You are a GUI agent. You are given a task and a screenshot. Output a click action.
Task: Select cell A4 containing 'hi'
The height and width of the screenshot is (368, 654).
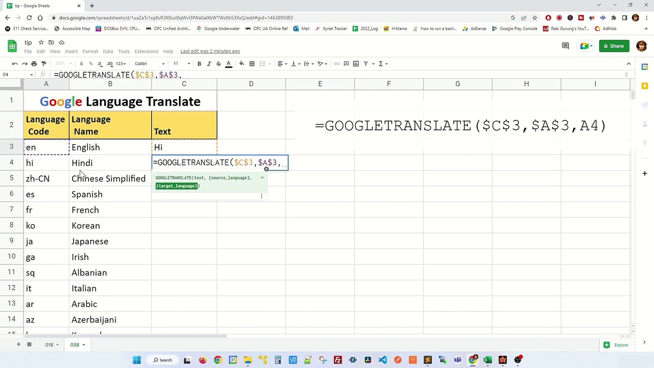coord(46,163)
